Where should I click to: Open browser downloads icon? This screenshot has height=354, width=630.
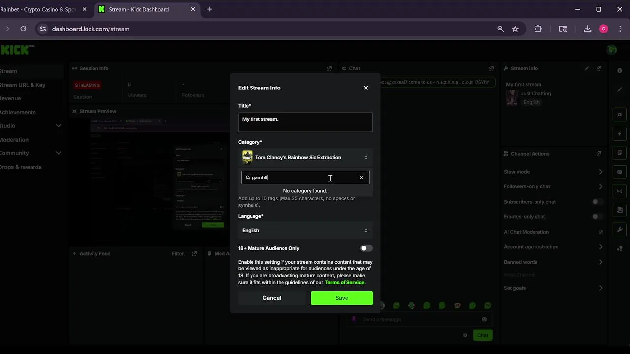click(x=587, y=29)
